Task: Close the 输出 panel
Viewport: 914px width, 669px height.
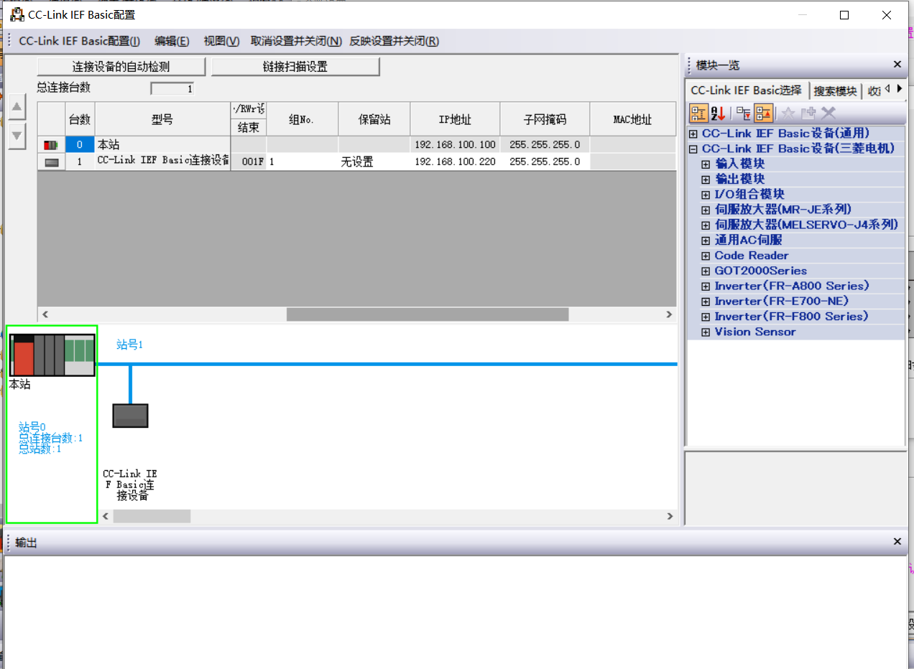Action: click(x=897, y=542)
